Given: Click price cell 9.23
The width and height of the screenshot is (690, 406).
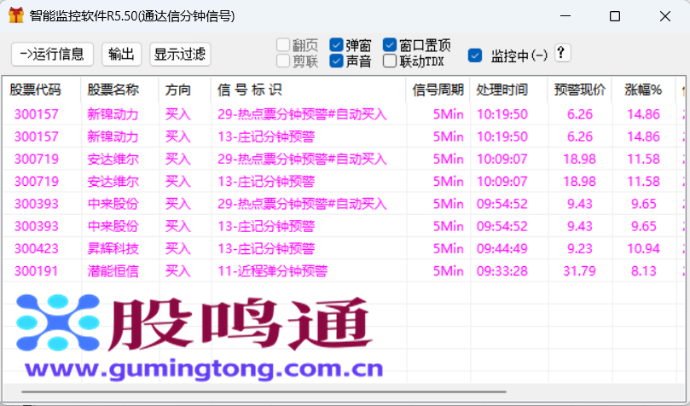Looking at the screenshot, I should coord(579,248).
